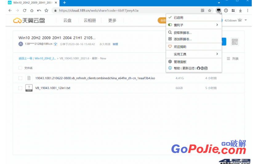The width and height of the screenshot is (253, 164).
Task: Select 添加新脚本 menu entry
Action: point(194,39)
